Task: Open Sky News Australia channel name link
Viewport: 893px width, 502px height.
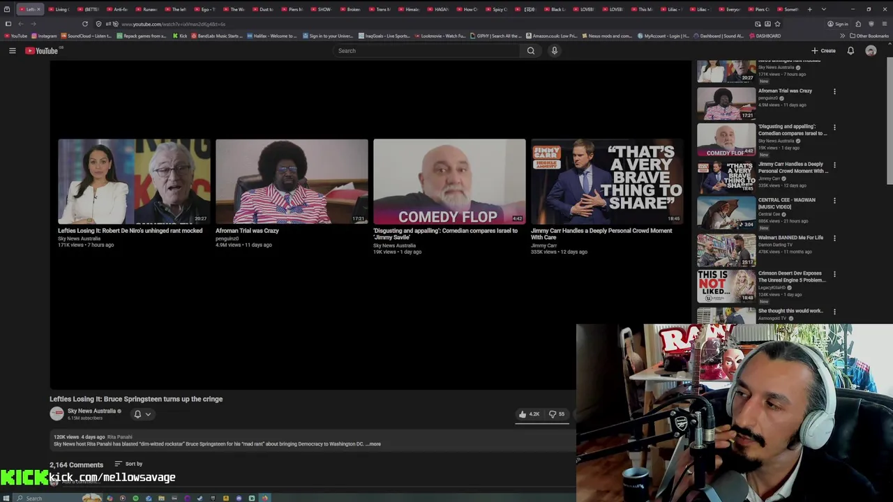Action: click(91, 411)
